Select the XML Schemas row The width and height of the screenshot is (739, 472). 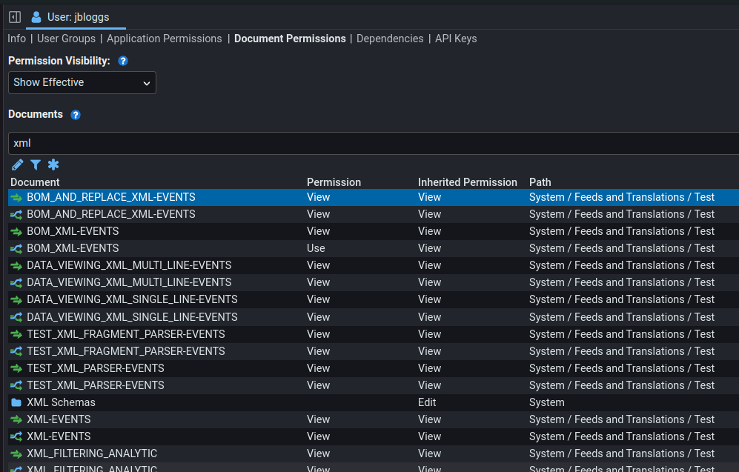coord(61,402)
